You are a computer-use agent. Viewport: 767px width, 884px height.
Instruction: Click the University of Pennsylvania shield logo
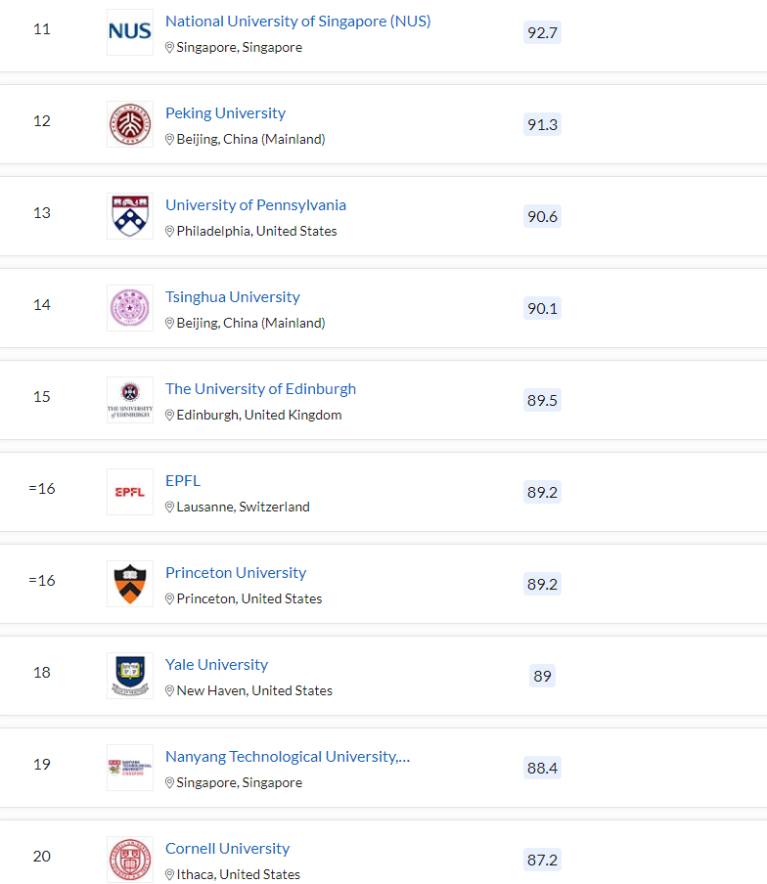point(130,216)
